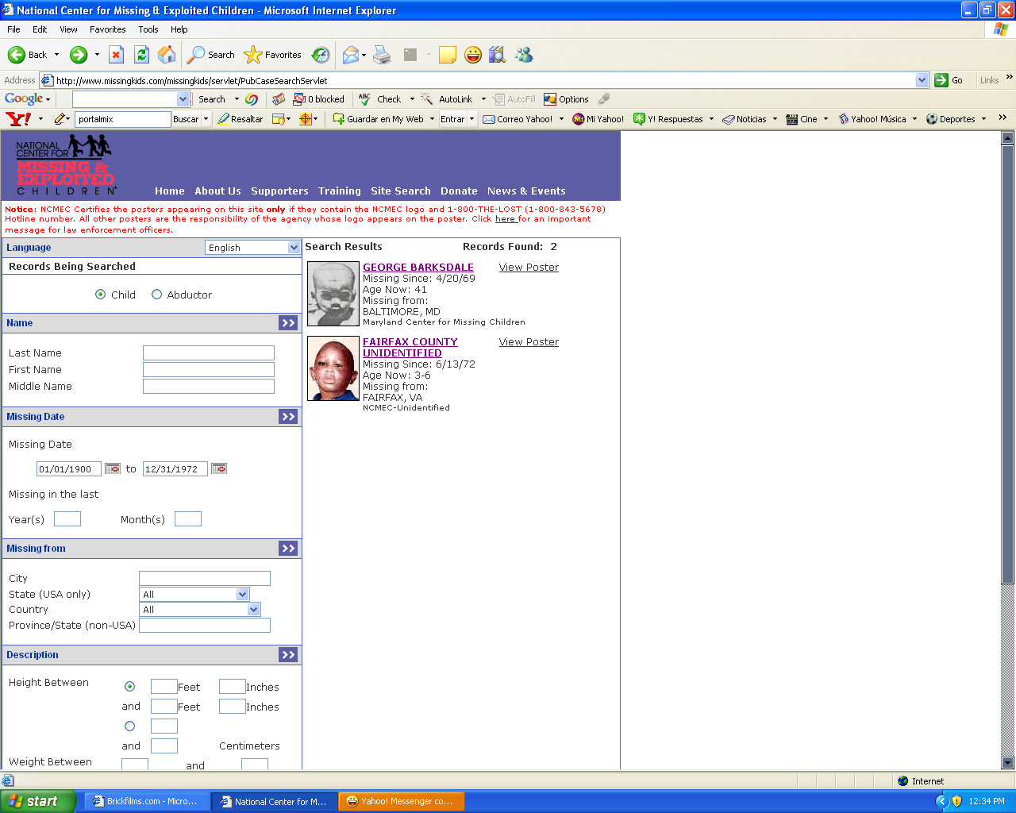Image resolution: width=1016 pixels, height=813 pixels.
Task: Open the Help menu
Action: tap(179, 29)
